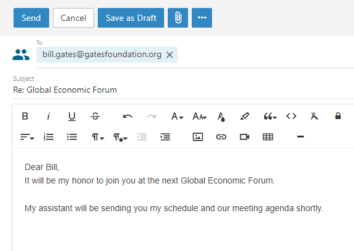Attach a file with the paperclip icon

178,18
